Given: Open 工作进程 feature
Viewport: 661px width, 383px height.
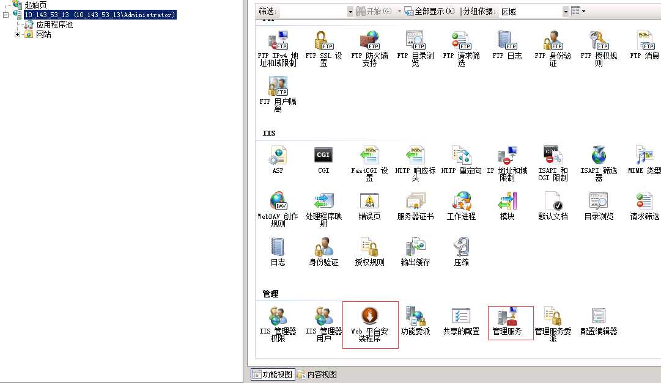Looking at the screenshot, I should coord(461,206).
